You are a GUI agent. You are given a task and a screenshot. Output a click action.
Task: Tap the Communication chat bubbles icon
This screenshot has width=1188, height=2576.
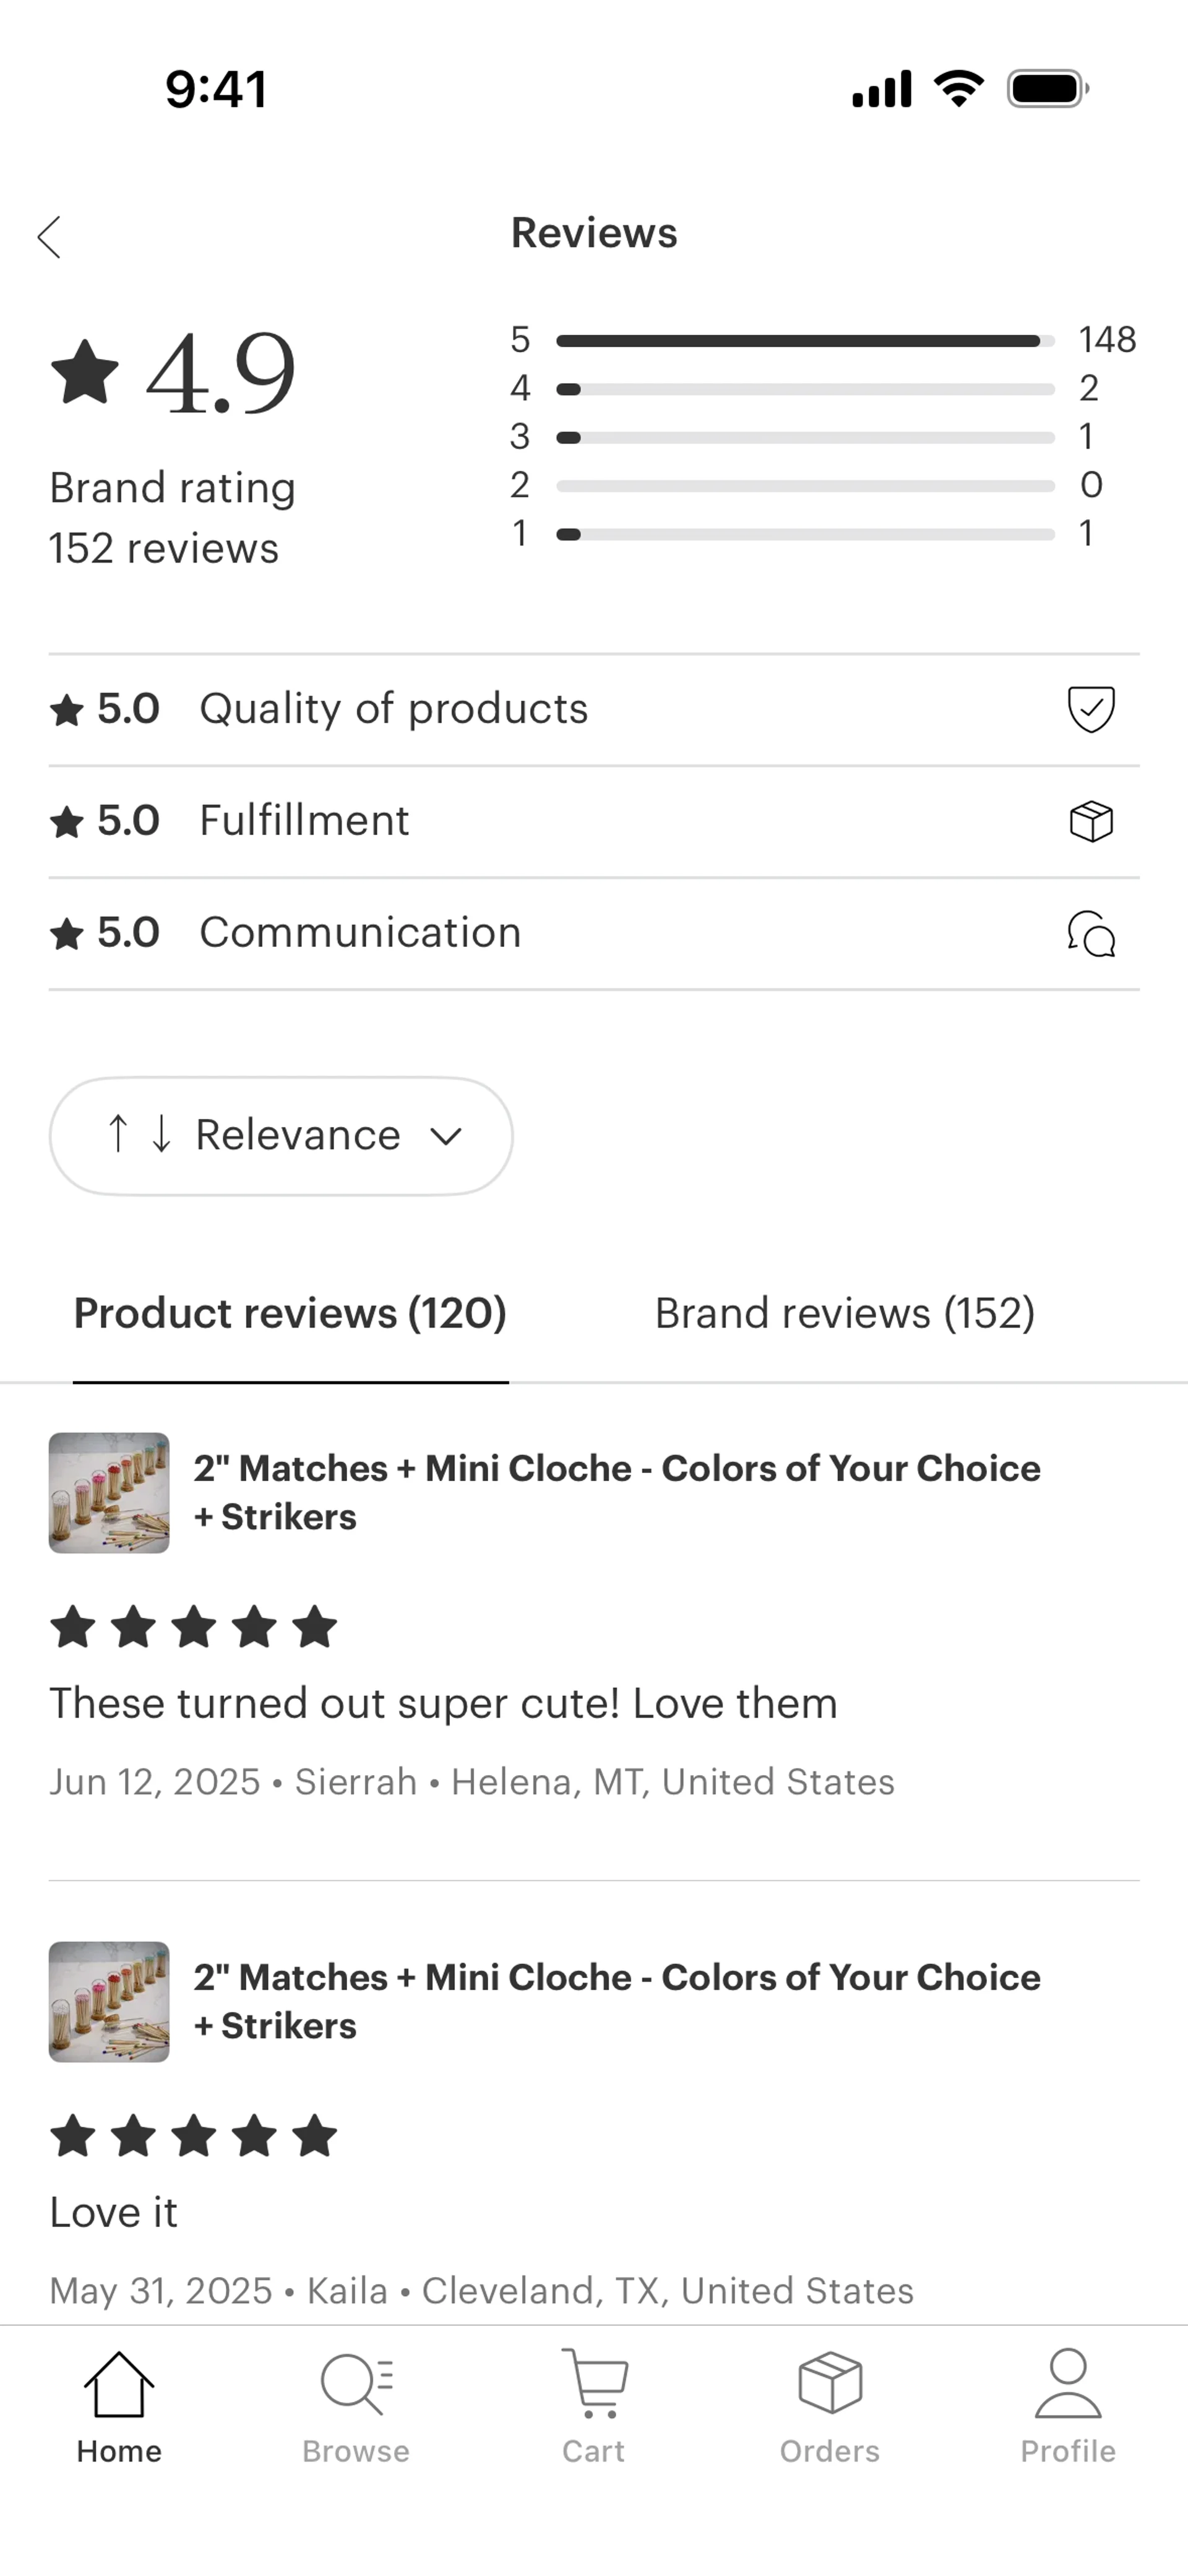tap(1091, 933)
